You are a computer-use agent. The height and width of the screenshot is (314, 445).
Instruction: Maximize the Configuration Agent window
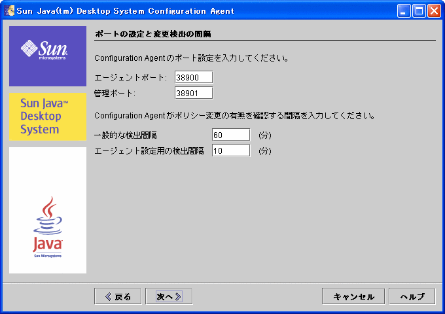point(419,11)
